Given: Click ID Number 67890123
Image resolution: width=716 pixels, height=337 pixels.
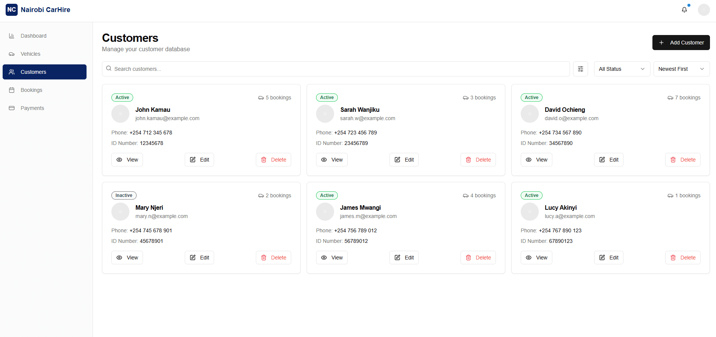Looking at the screenshot, I should (561, 241).
